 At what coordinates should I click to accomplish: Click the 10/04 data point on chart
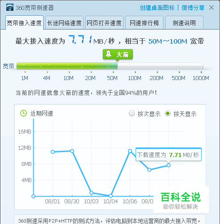(110, 196)
